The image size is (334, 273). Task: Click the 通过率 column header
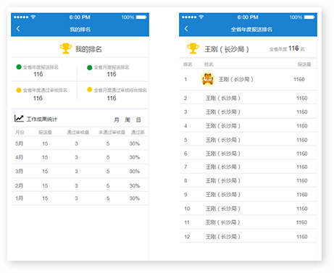click(138, 133)
